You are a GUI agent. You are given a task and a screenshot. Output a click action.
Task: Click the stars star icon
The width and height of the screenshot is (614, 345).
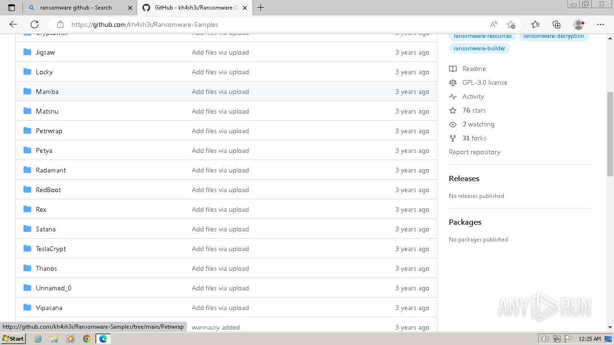(x=453, y=110)
